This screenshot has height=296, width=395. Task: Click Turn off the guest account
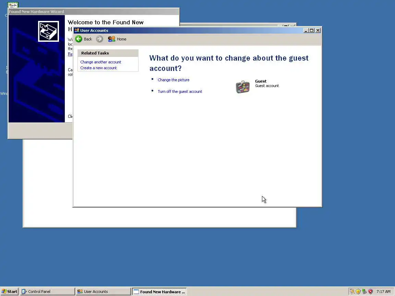pos(180,91)
